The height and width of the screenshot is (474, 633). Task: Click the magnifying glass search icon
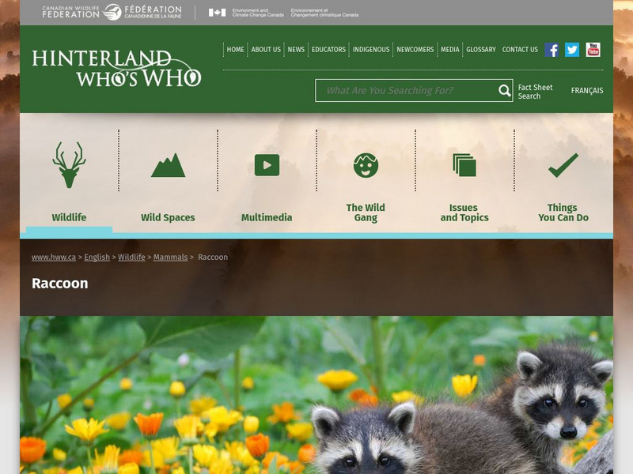(x=504, y=91)
